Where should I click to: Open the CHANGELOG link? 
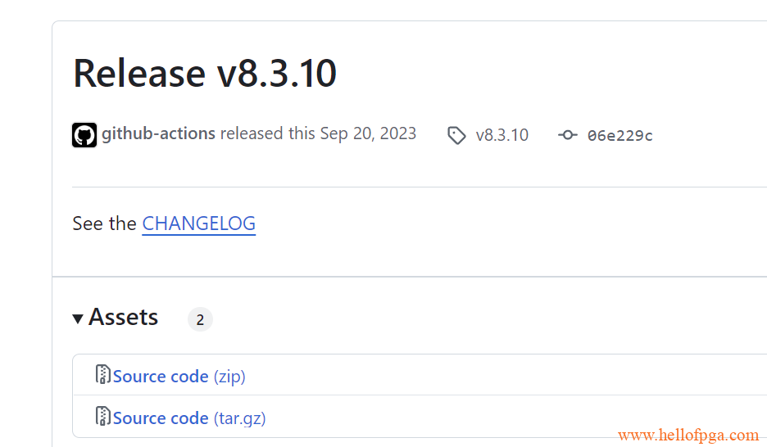click(198, 223)
